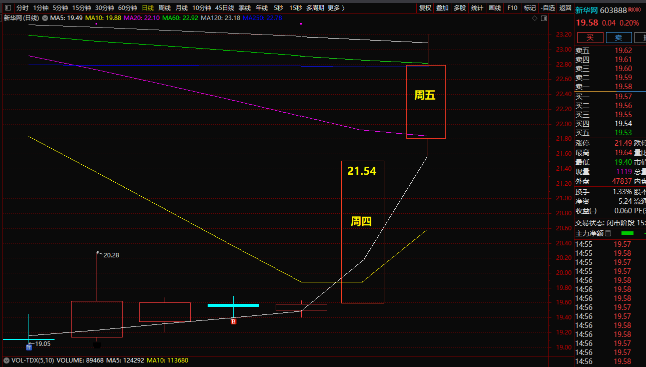Click the red 买 buy button
646x367 pixels.
click(x=590, y=38)
